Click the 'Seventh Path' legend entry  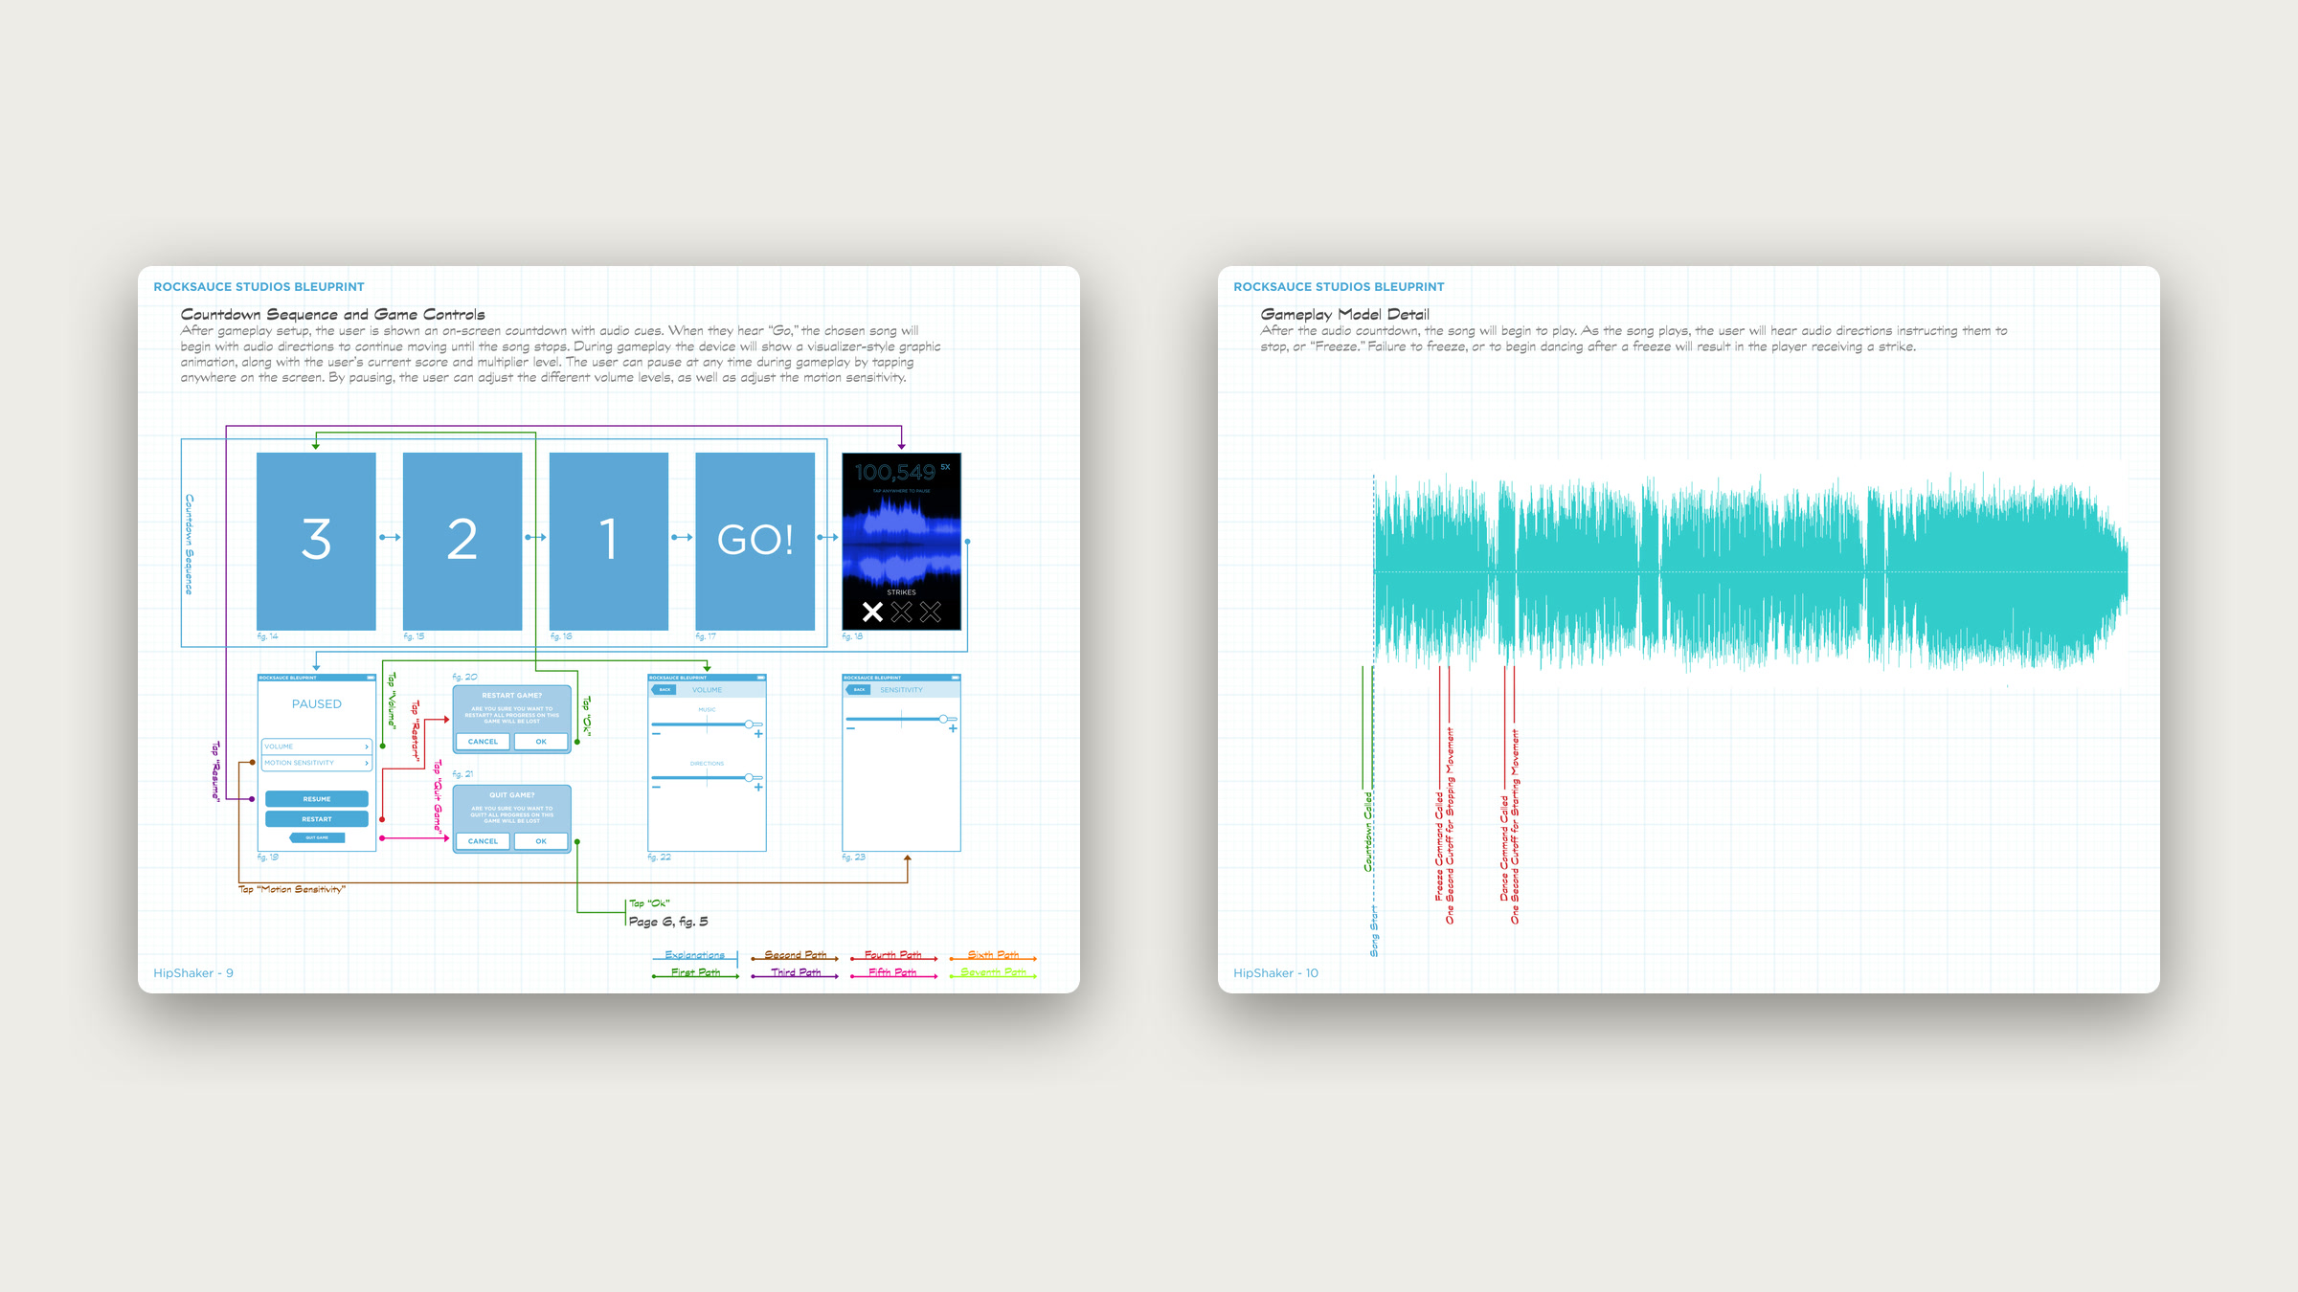[x=993, y=972]
